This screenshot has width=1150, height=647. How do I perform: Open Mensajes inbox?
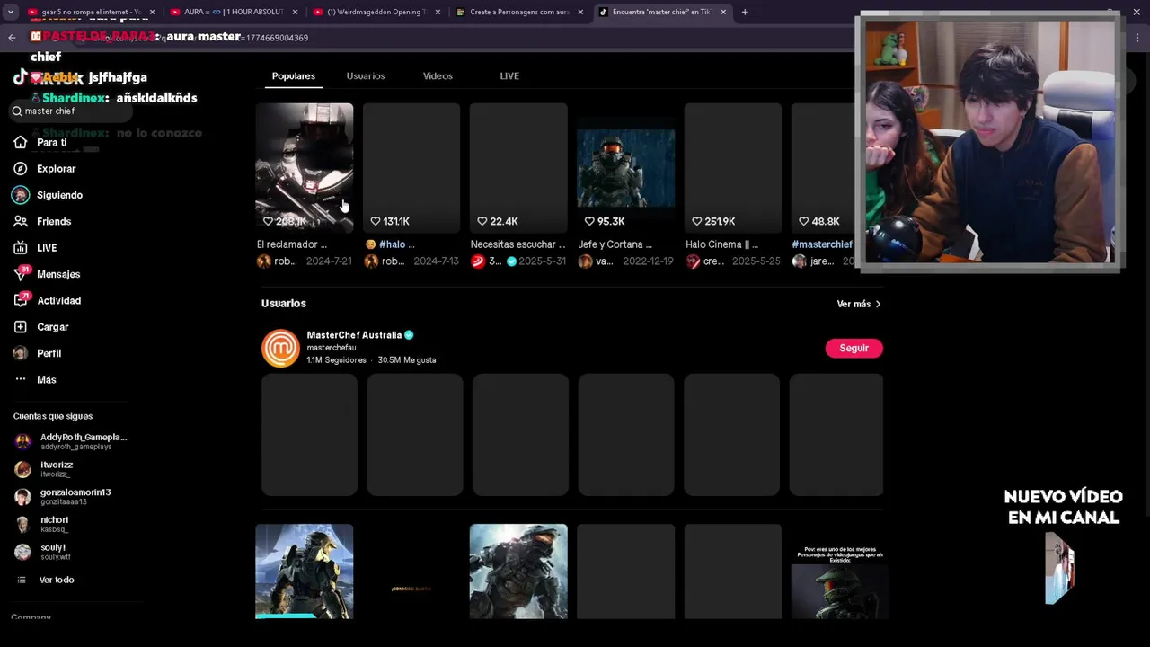click(47, 274)
